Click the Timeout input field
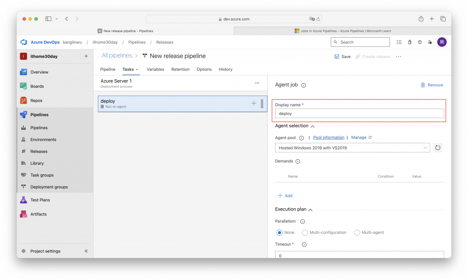The width and height of the screenshot is (468, 280). click(359, 255)
